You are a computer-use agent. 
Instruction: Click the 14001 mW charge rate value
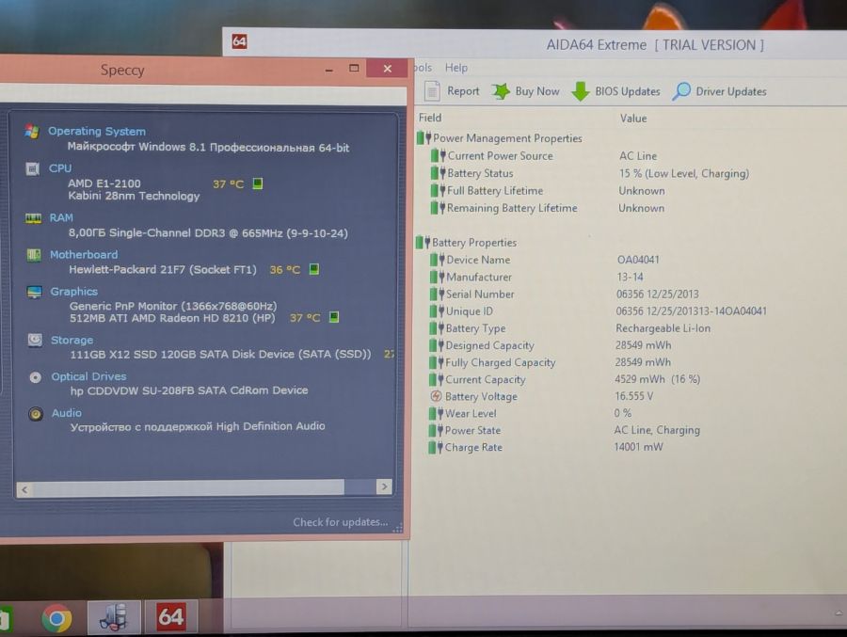point(638,447)
